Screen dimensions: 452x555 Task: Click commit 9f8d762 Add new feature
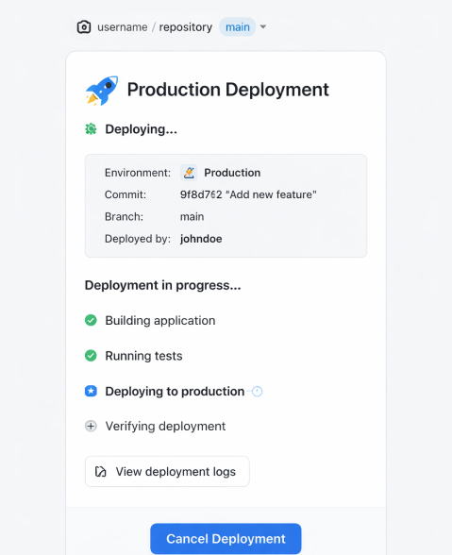(248, 194)
